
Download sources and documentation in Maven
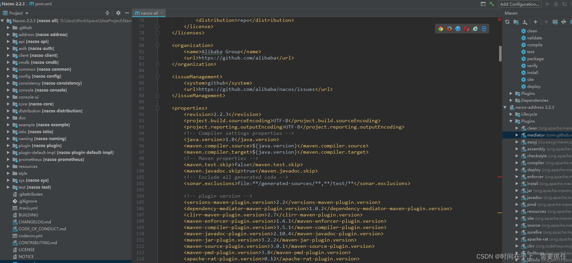point(525,22)
